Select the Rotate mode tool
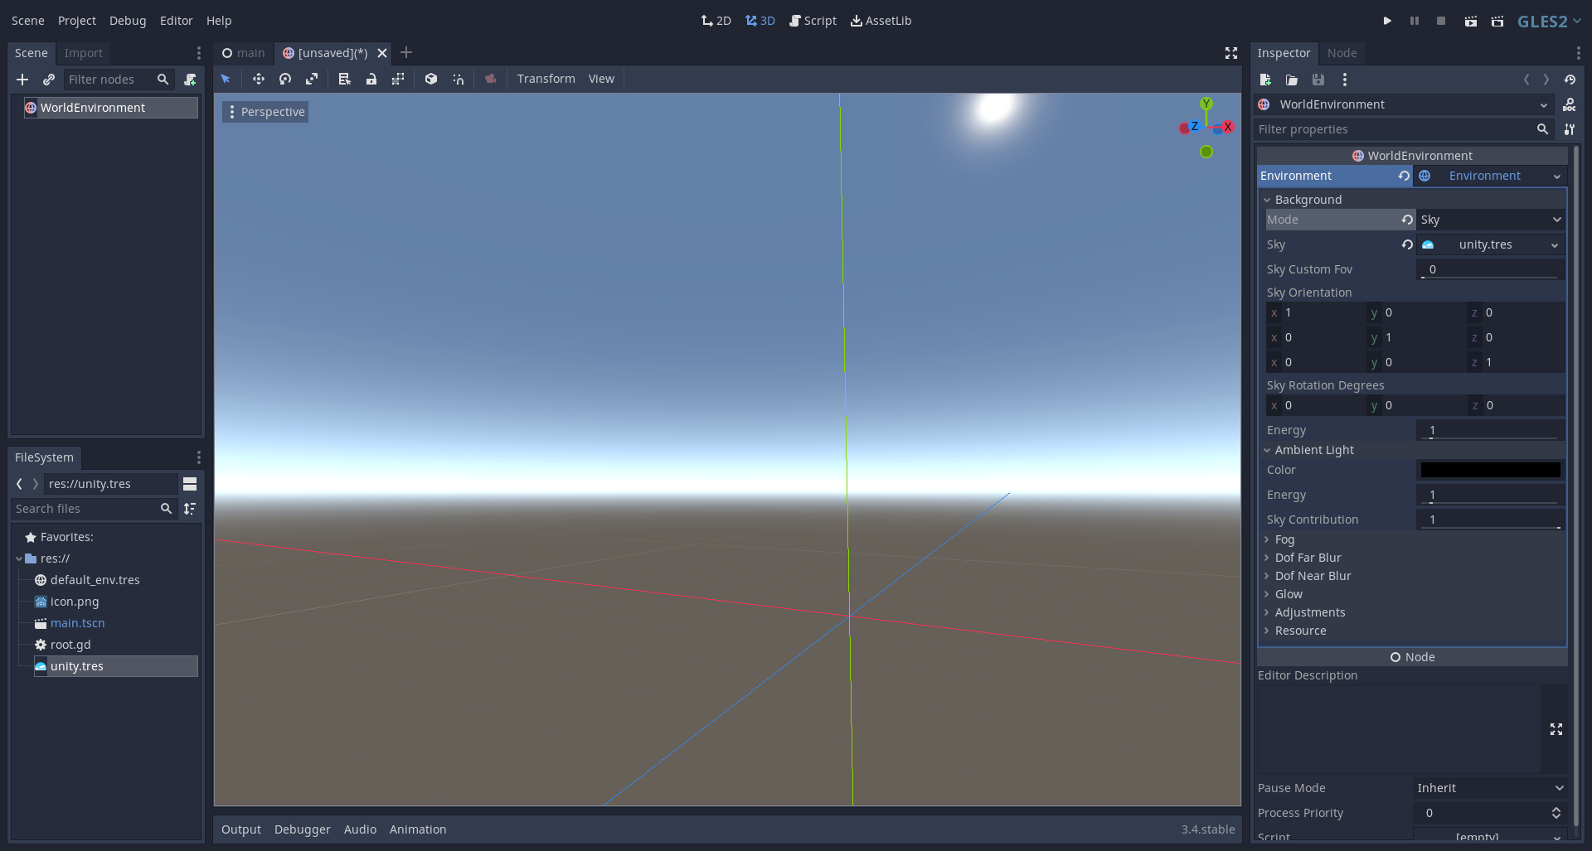The image size is (1592, 851). tap(285, 79)
